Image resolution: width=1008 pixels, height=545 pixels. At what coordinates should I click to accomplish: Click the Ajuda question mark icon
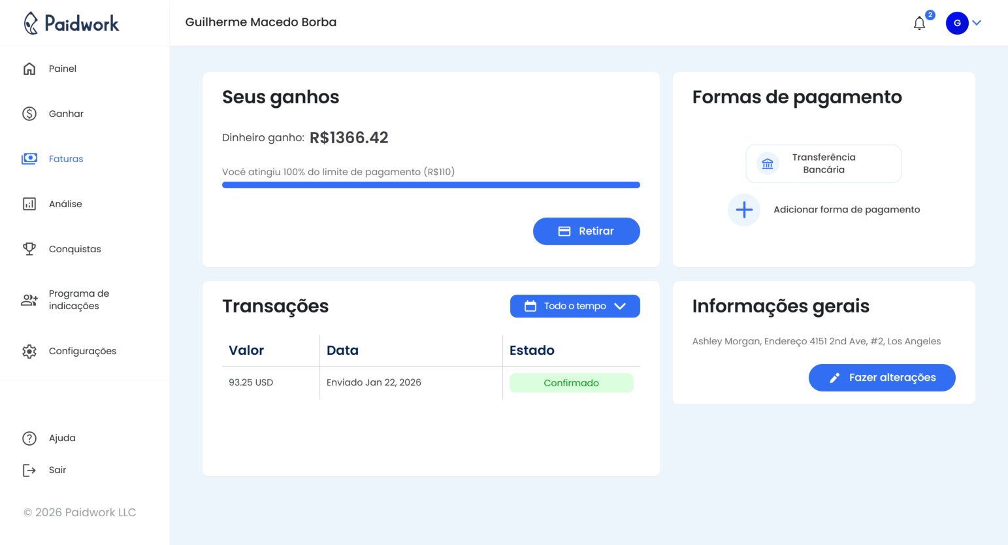coord(29,438)
